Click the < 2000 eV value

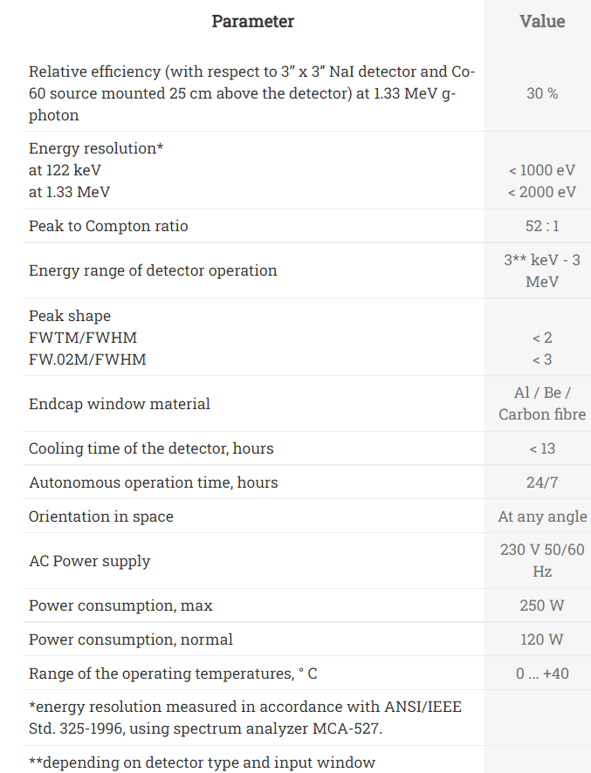pos(542,192)
